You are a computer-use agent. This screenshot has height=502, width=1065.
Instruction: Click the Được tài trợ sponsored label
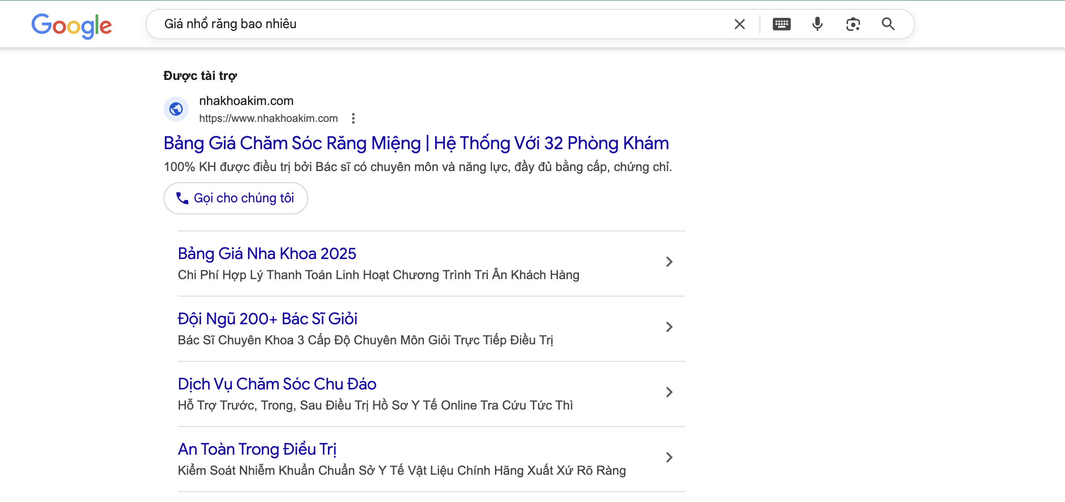click(200, 76)
